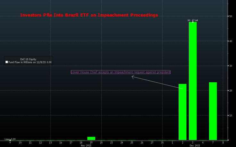Click the Fund Flow in Millions legend text
The width and height of the screenshot is (236, 147).
[30, 62]
